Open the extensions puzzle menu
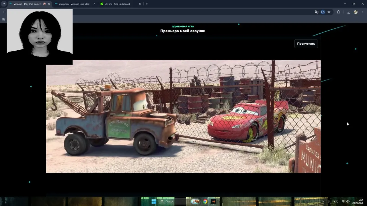The height and width of the screenshot is (206, 367). click(339, 12)
